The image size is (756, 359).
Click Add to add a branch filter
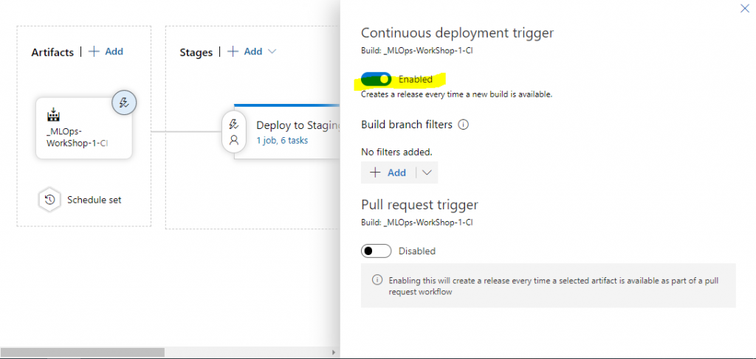pos(388,172)
